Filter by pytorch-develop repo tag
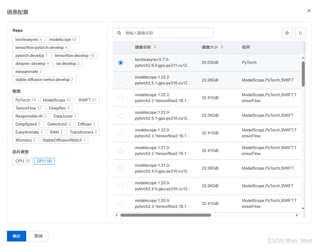 (x=31, y=55)
